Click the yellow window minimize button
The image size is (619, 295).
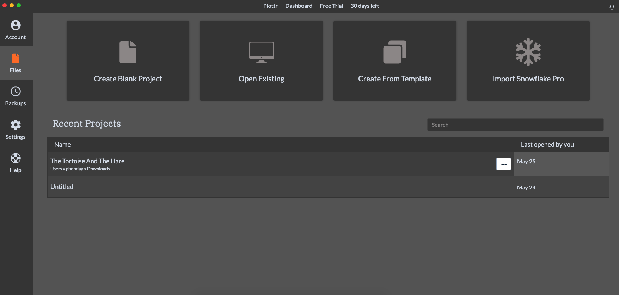click(12, 5)
